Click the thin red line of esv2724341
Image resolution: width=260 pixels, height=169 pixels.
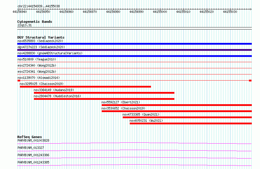(134, 74)
